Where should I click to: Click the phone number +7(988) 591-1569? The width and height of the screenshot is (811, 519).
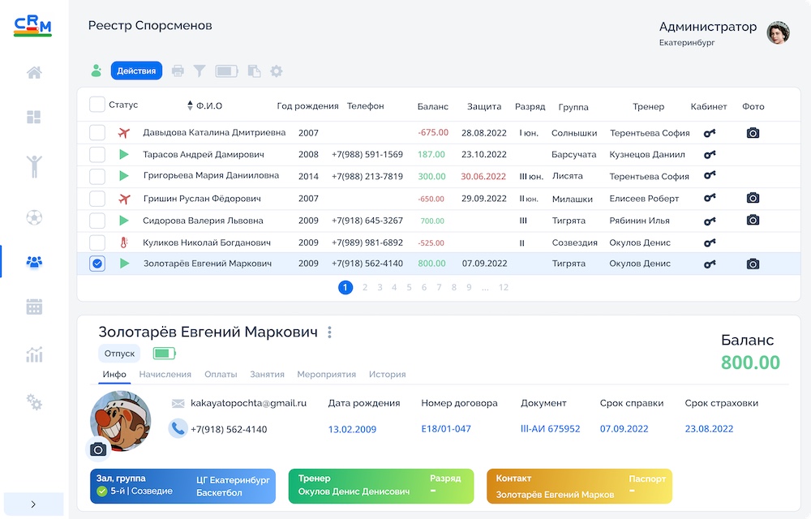367,154
